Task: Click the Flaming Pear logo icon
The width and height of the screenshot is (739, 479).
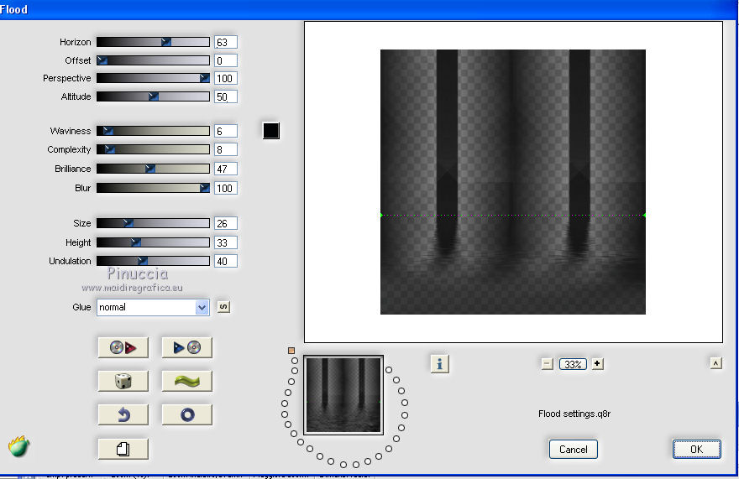Action: pos(18,446)
